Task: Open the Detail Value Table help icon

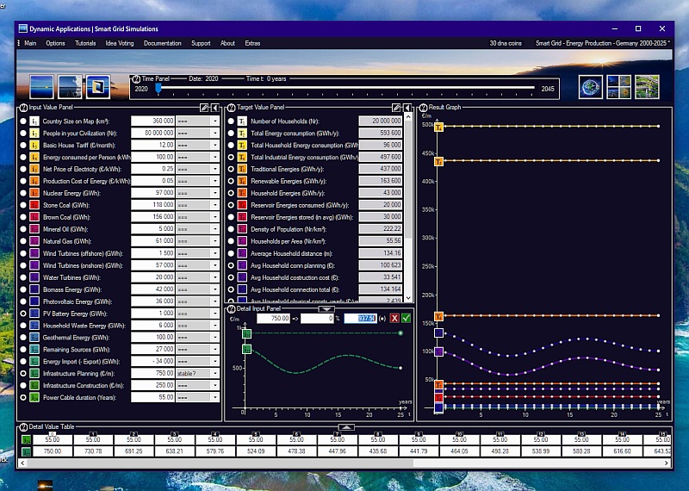Action: point(24,426)
